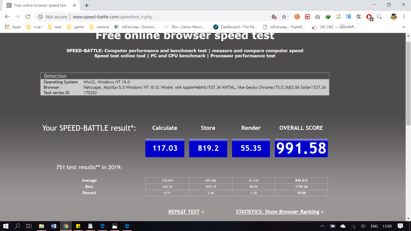Viewport: 411px width, 231px height.
Task: Expand the hidden bookmarks chevron
Action: 403,27
